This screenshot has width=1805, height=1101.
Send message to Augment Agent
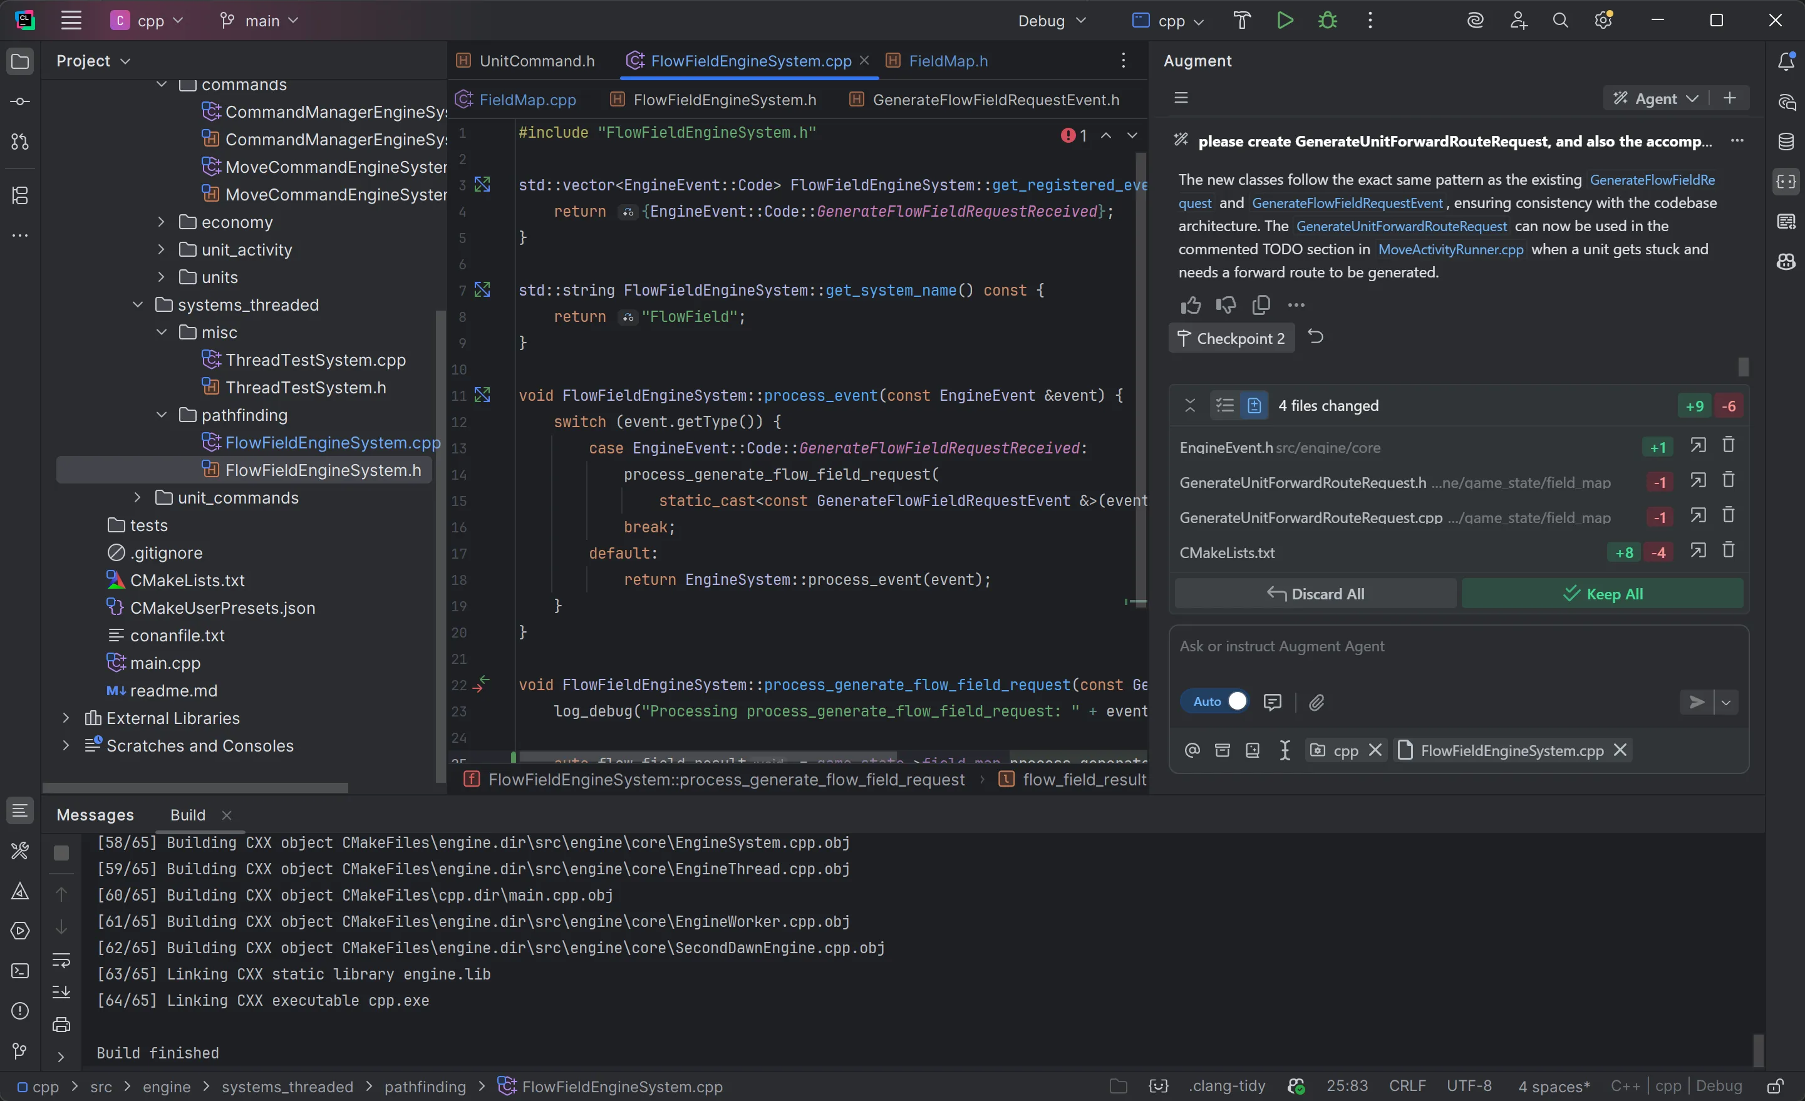(1697, 703)
